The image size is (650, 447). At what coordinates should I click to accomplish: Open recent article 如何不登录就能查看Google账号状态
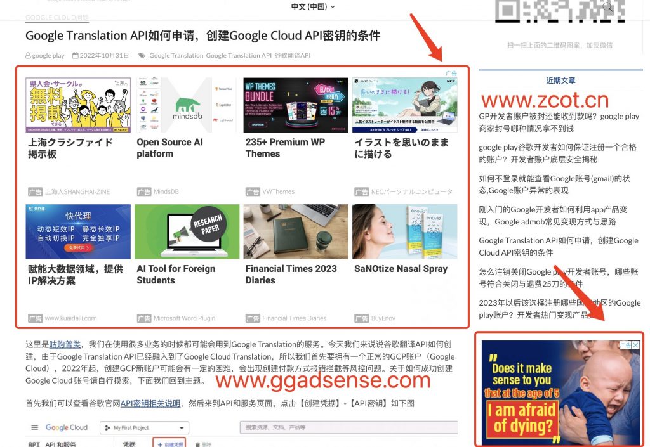pos(554,185)
